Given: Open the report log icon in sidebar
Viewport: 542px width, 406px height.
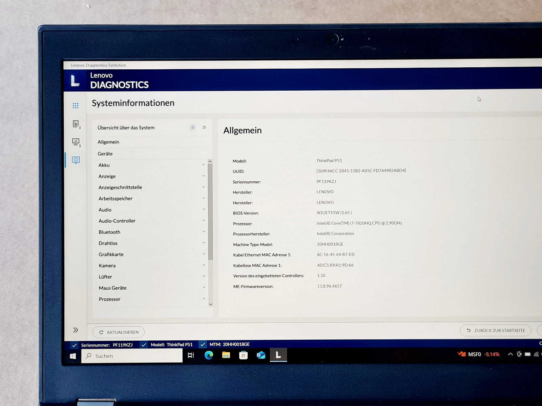Looking at the screenshot, I should coord(76,124).
